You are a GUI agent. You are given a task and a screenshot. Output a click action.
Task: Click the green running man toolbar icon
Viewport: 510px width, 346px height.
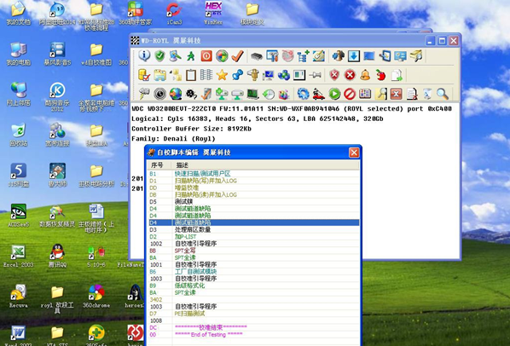191,56
